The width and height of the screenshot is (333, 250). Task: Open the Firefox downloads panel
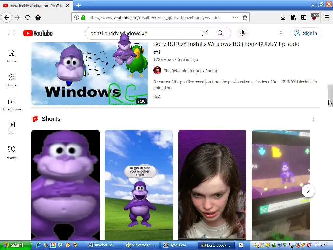point(283,17)
